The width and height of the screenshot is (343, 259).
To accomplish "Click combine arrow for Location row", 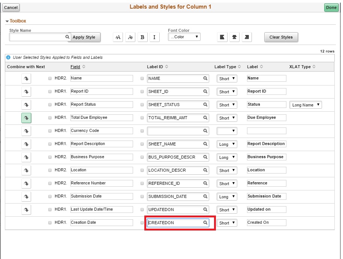I will click(26, 171).
